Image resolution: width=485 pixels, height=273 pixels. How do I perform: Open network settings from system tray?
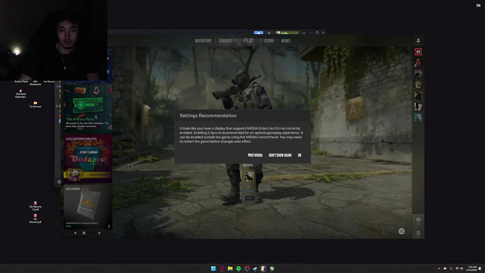click(457, 268)
